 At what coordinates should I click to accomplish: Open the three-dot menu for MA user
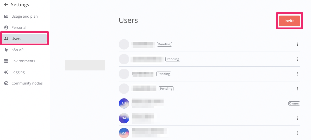tap(297, 133)
